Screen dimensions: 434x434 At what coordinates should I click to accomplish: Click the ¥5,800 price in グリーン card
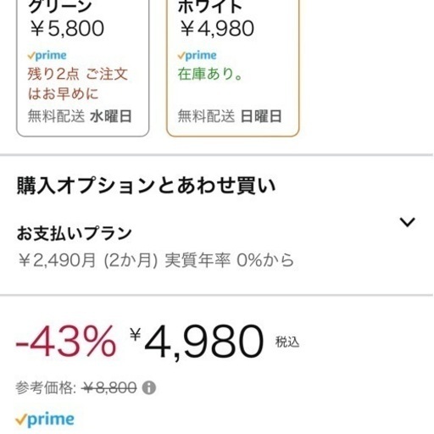coord(67,29)
